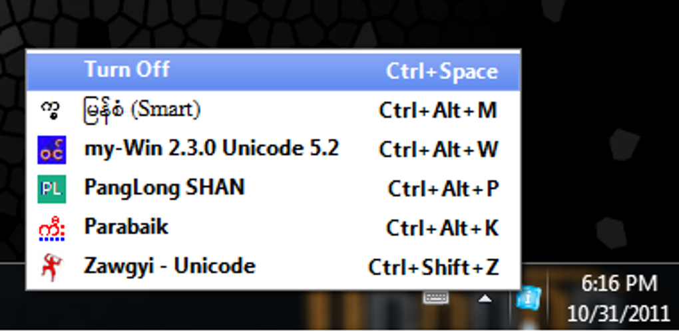
Task: Switch to PangLong SHAN keyboard
Action: click(x=164, y=188)
